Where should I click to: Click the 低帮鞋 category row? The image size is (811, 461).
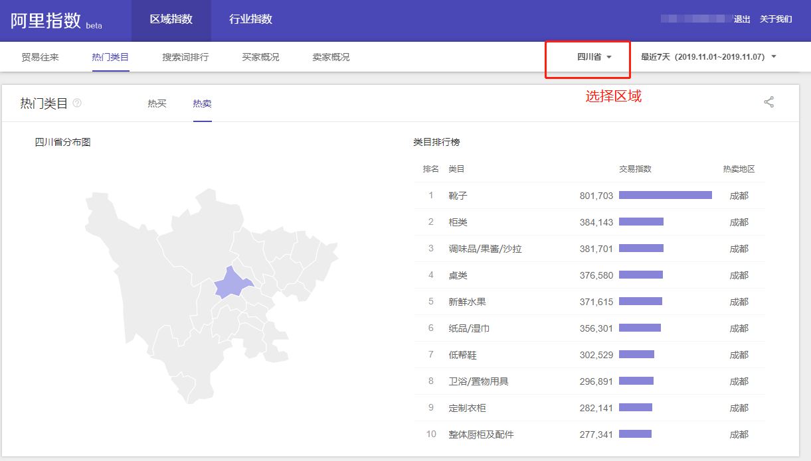click(589, 355)
